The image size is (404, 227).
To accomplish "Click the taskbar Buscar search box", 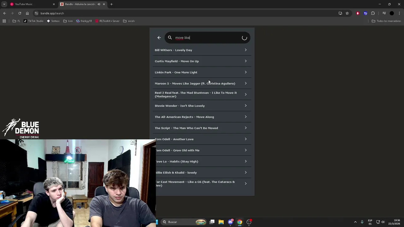I will click(184, 222).
